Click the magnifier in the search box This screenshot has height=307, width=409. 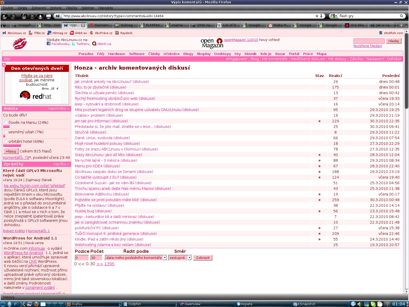click(x=402, y=16)
